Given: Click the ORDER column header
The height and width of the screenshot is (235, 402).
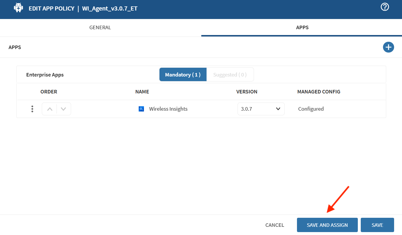Looking at the screenshot, I should [49, 92].
